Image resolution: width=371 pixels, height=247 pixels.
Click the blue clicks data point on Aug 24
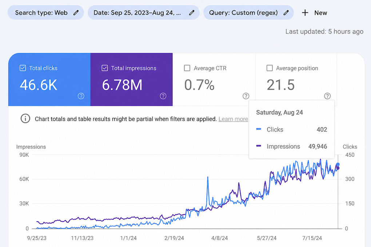pos(338,164)
